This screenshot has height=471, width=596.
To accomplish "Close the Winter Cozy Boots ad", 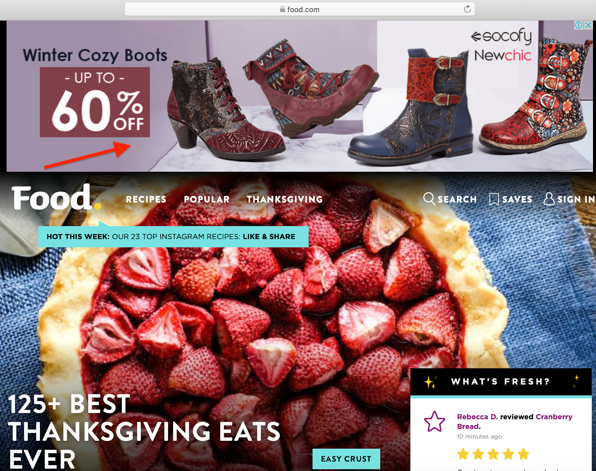I will pyautogui.click(x=588, y=25).
